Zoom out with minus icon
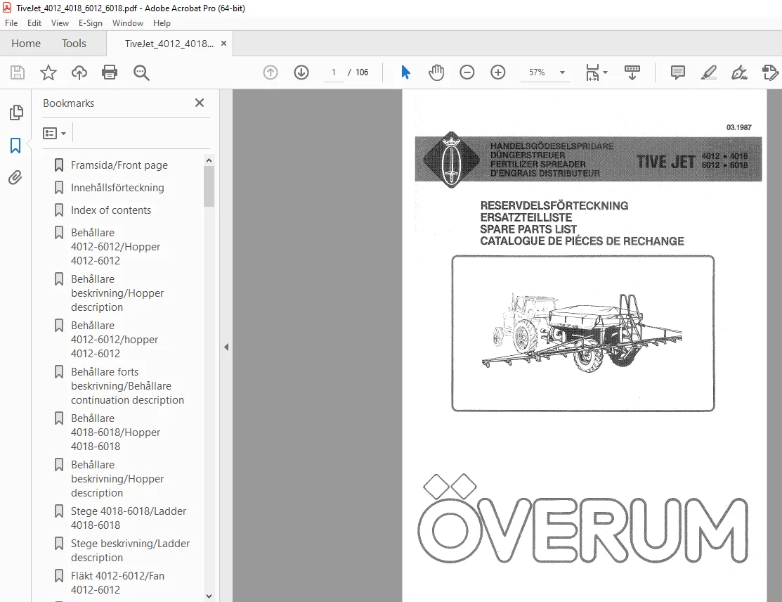 tap(467, 73)
